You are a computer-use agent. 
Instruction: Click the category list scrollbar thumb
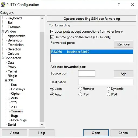[x=42, y=77]
